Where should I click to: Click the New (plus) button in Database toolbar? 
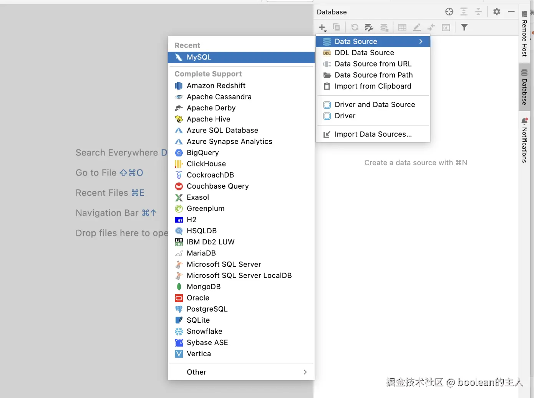[x=322, y=27]
